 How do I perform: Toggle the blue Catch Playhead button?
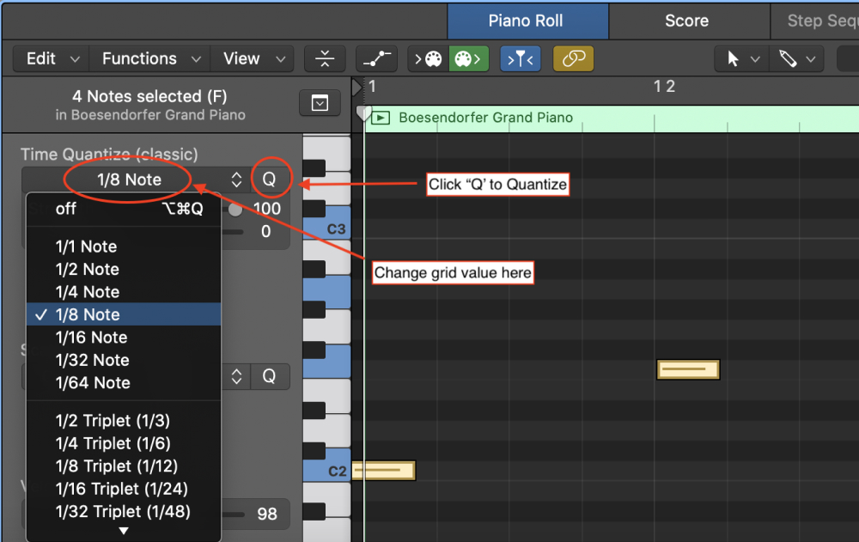tap(521, 58)
